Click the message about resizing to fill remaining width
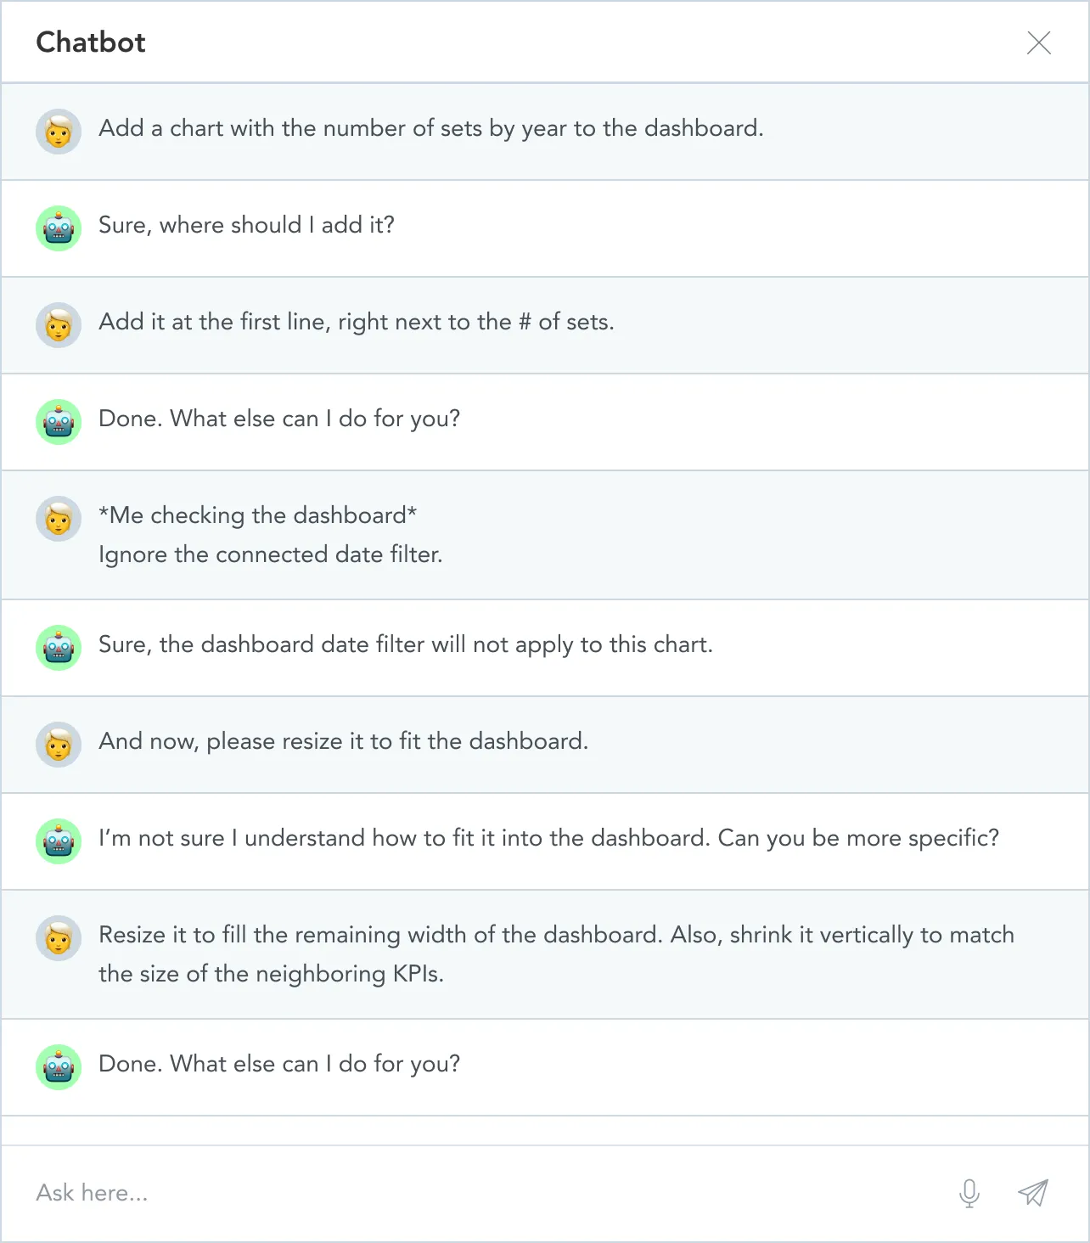This screenshot has height=1243, width=1090. click(x=556, y=953)
